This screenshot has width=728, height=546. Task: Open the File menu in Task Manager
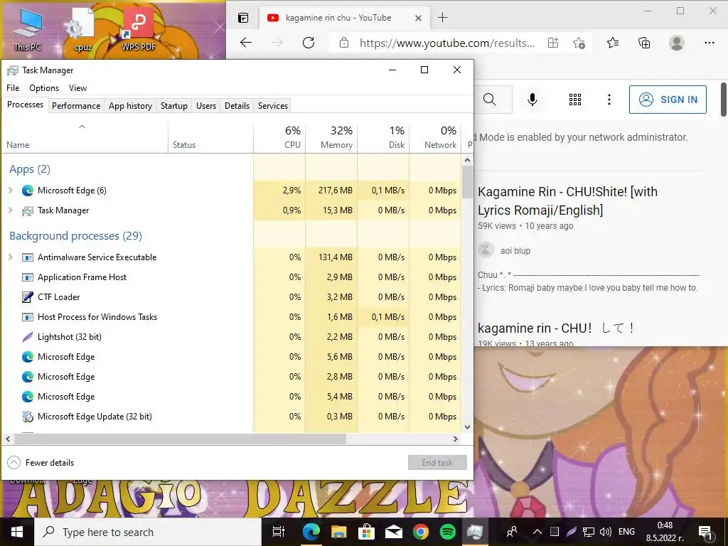(x=13, y=87)
